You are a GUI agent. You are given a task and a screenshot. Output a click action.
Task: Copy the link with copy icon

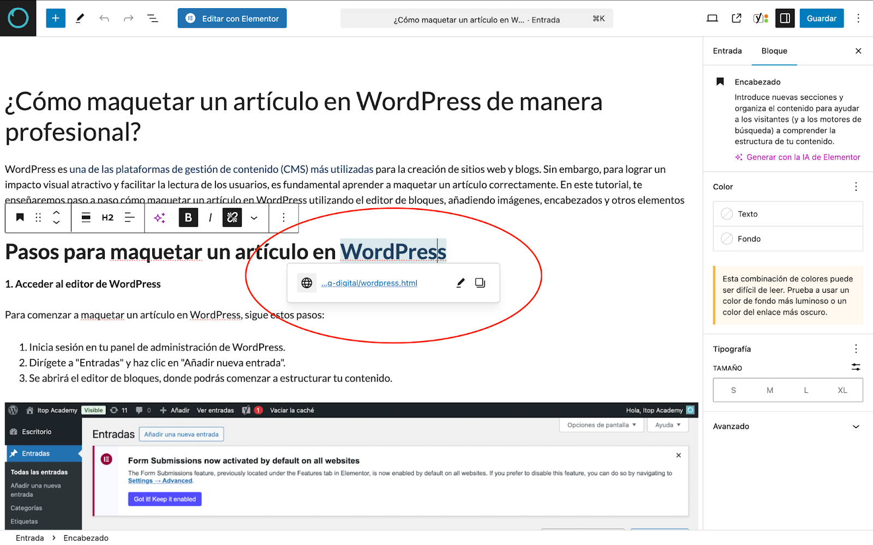tap(480, 283)
